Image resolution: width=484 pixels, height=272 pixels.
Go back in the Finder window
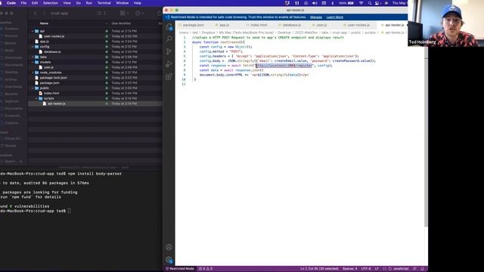(x=35, y=14)
